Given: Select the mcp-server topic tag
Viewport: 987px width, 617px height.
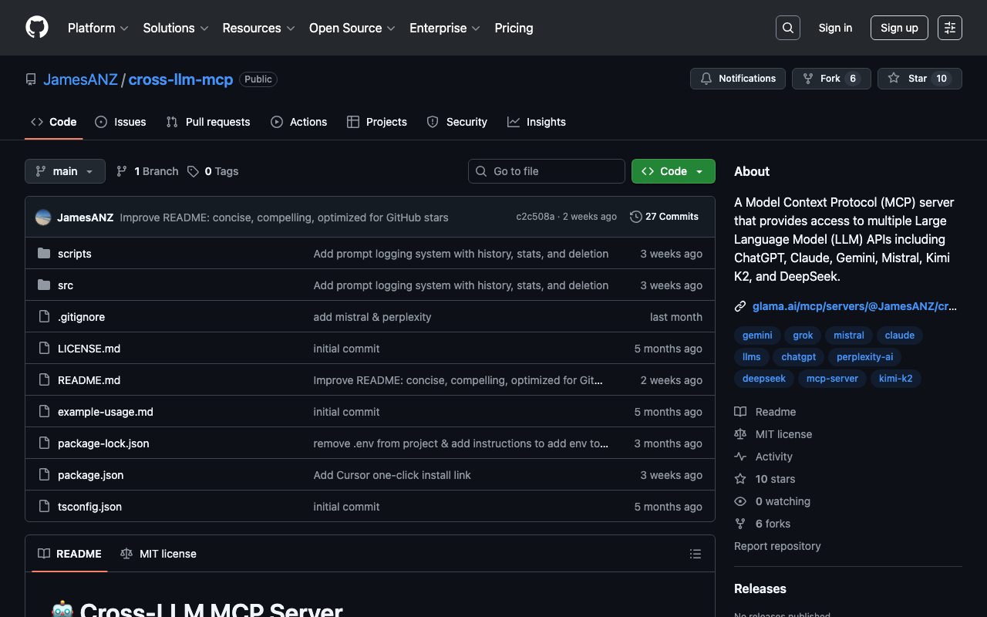Looking at the screenshot, I should click(832, 379).
